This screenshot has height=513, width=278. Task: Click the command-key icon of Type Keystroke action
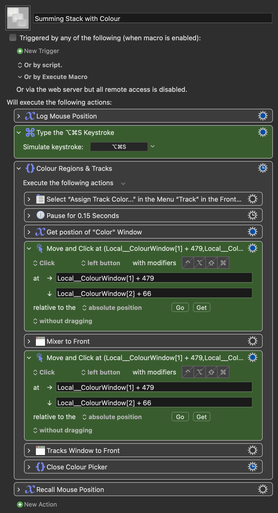tap(30, 132)
